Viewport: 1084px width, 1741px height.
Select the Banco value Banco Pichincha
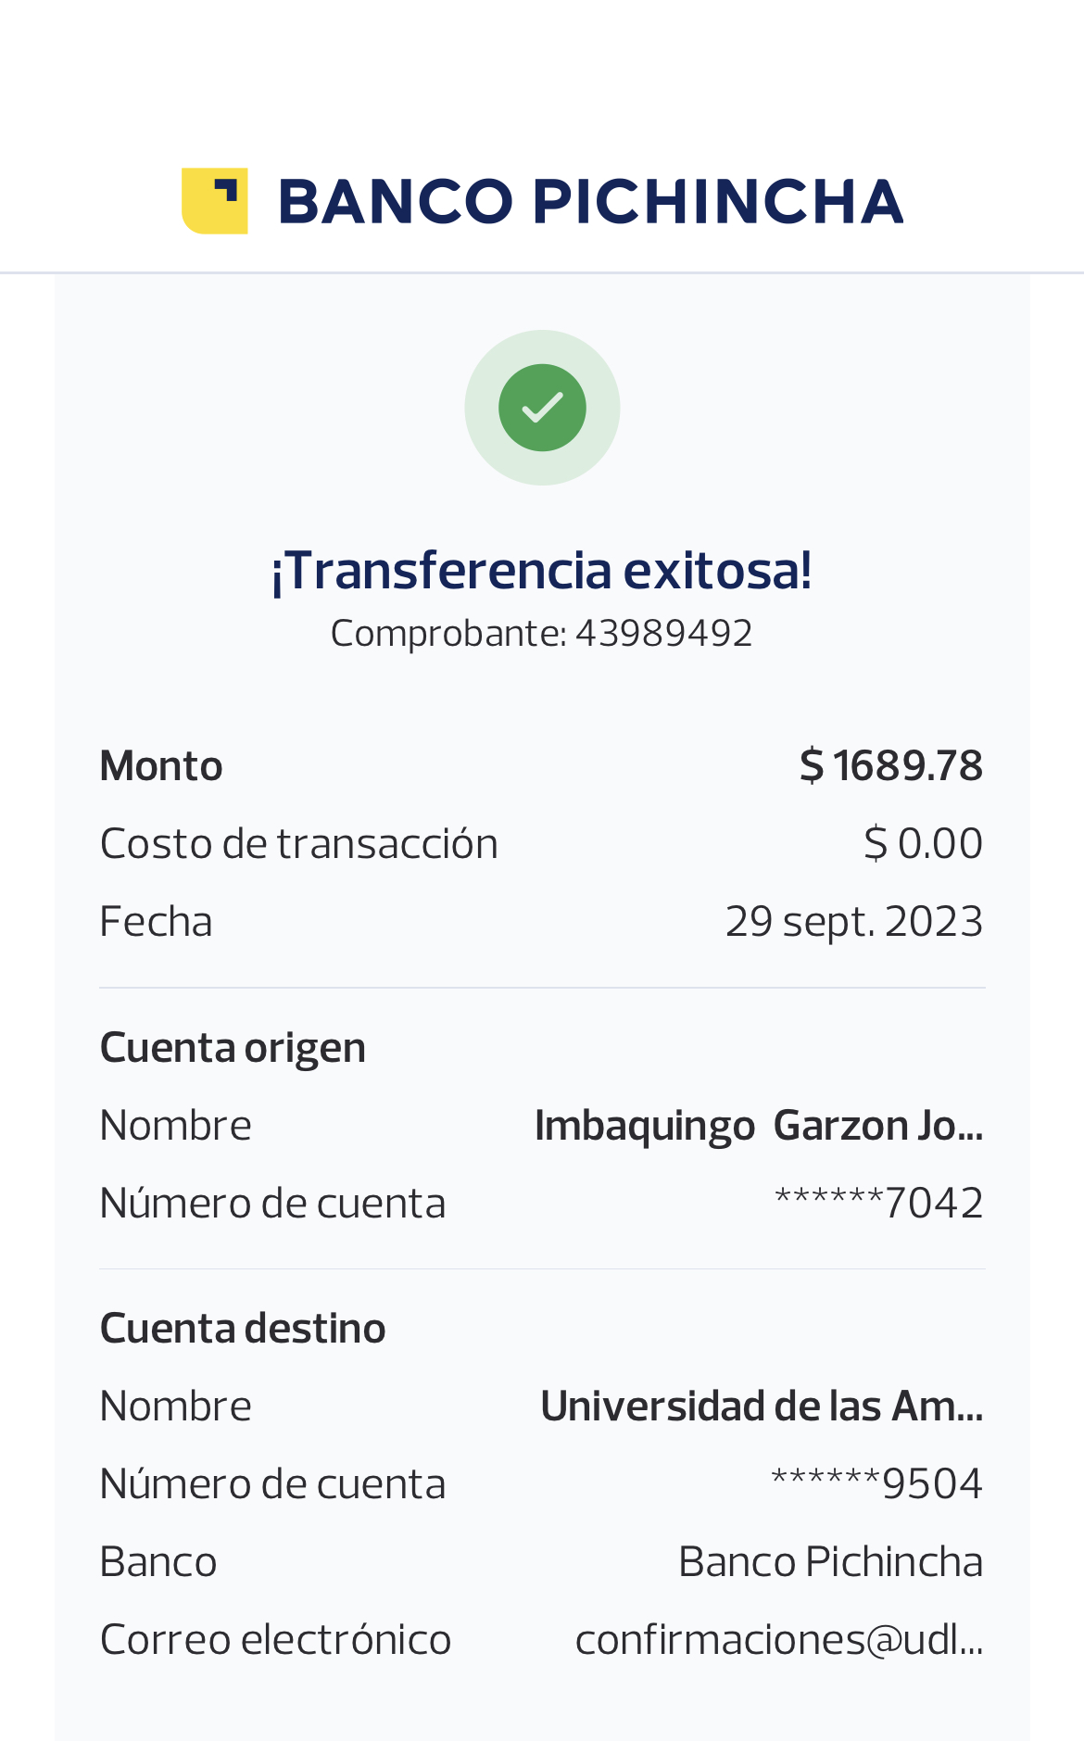[830, 1562]
